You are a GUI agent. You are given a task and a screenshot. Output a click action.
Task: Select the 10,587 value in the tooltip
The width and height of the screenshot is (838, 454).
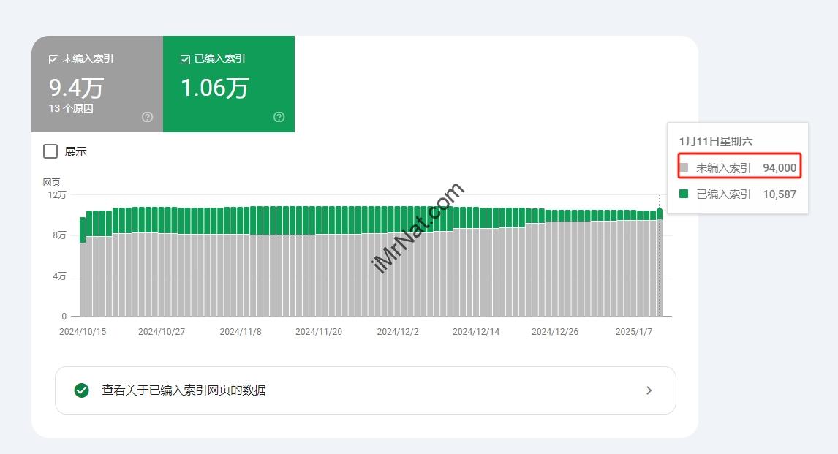coord(779,194)
